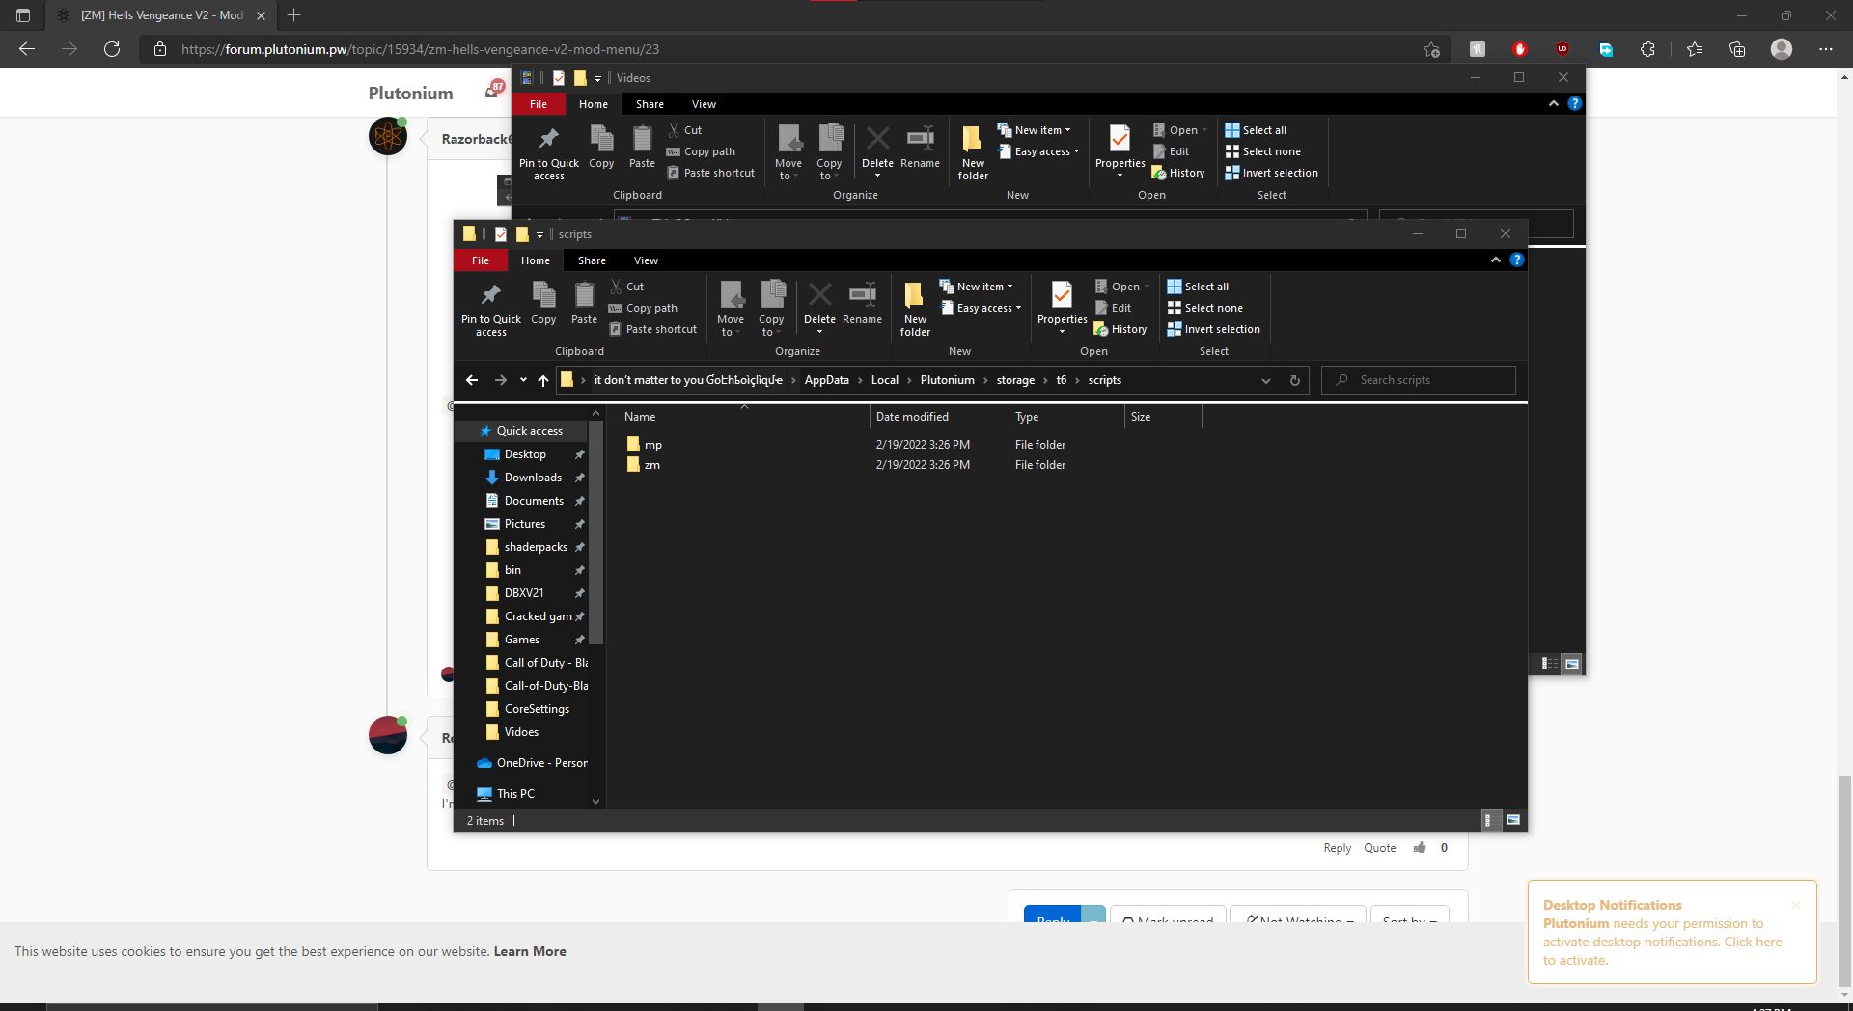
Task: Select shaderpacks folder in sidebar
Action: click(535, 547)
